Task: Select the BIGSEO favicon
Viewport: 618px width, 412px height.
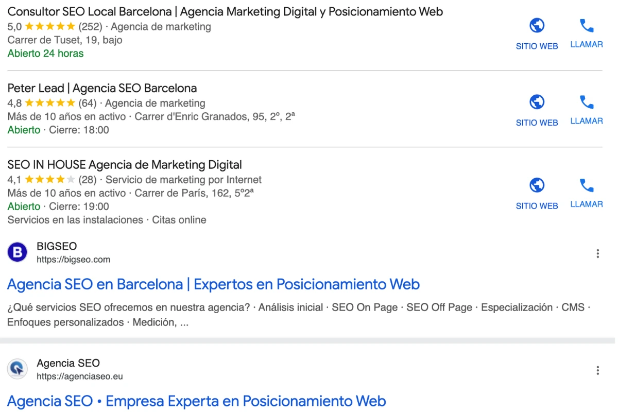Action: 17,252
